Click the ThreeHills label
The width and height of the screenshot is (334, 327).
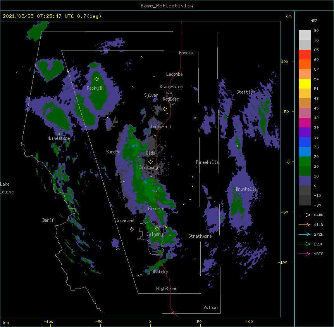click(x=207, y=162)
